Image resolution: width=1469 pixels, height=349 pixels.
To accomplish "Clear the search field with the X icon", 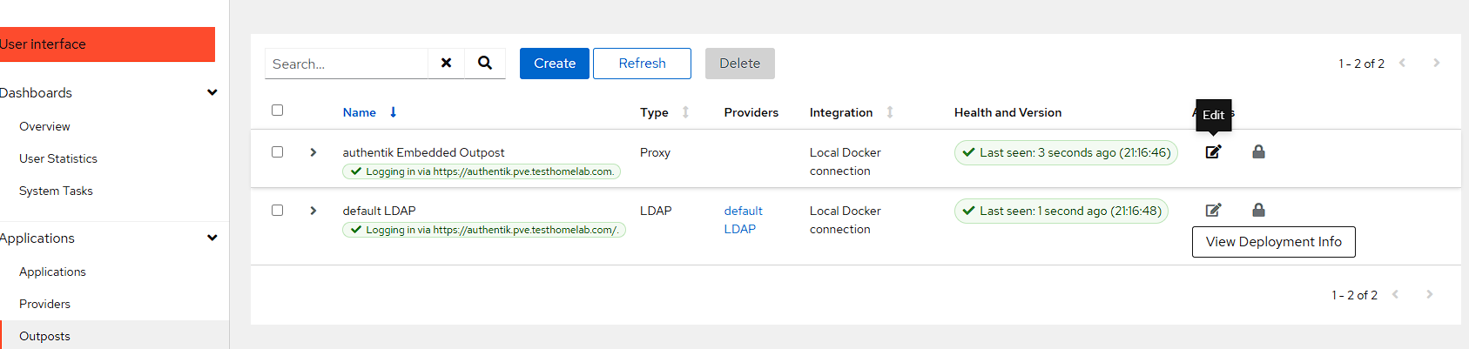I will [446, 64].
